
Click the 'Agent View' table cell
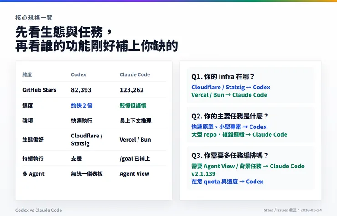(134, 174)
